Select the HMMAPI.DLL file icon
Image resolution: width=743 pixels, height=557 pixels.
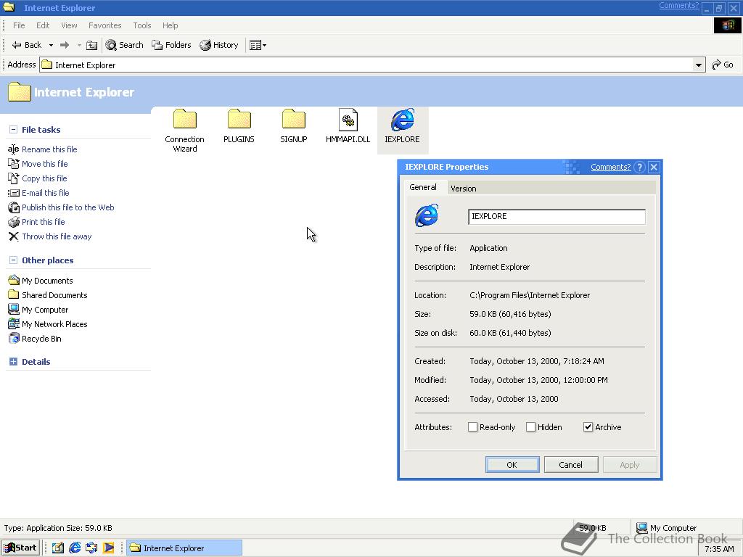[x=348, y=120]
